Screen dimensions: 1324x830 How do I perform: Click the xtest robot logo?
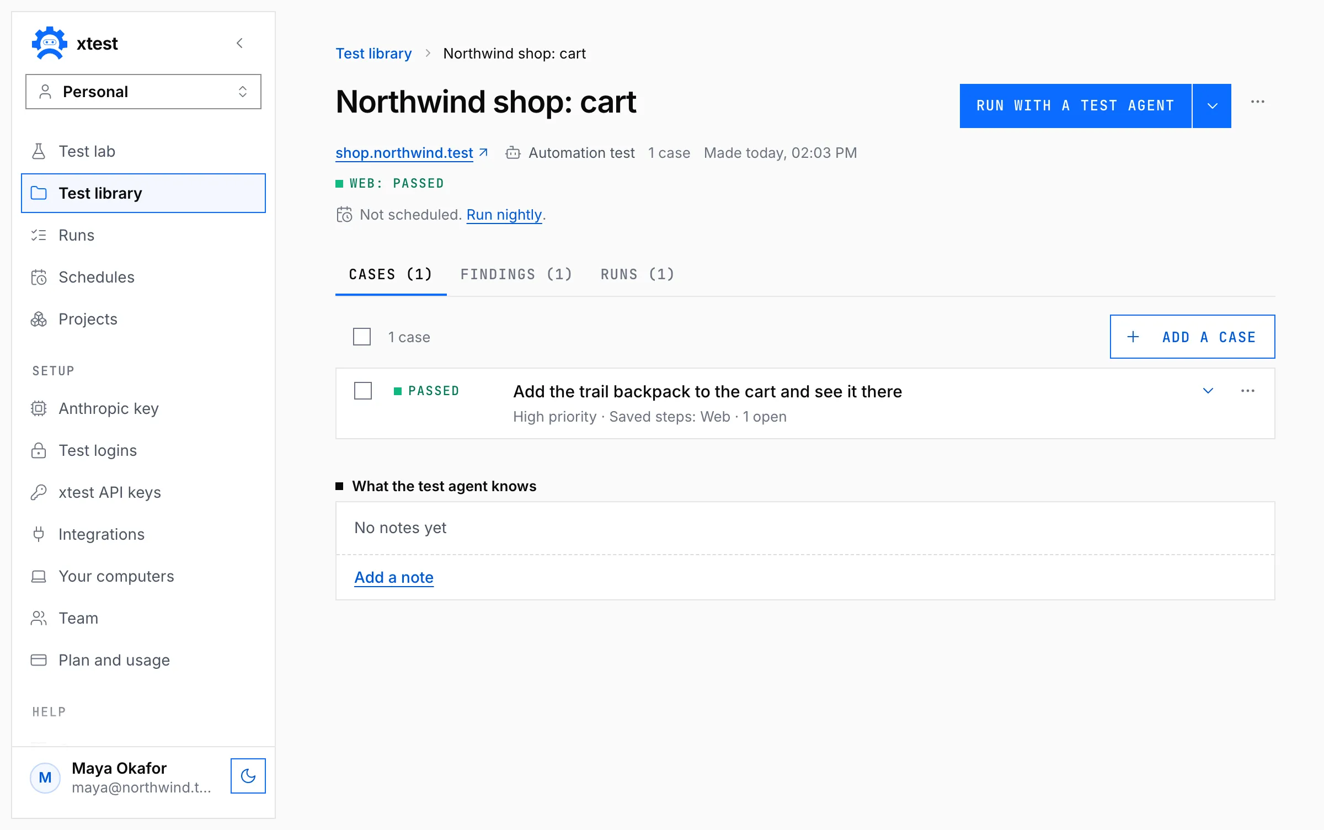point(50,43)
